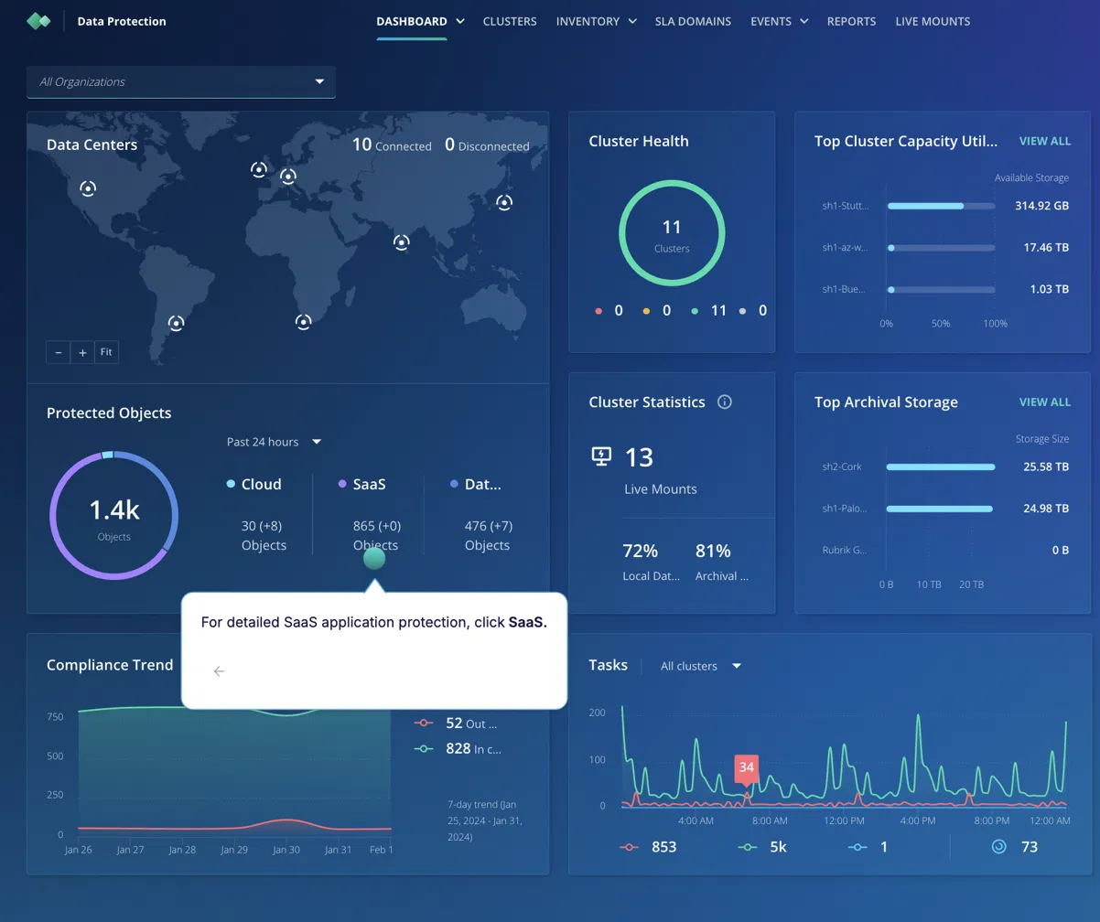Image resolution: width=1100 pixels, height=922 pixels.
Task: Click the green diamond app logo
Action: tap(38, 20)
